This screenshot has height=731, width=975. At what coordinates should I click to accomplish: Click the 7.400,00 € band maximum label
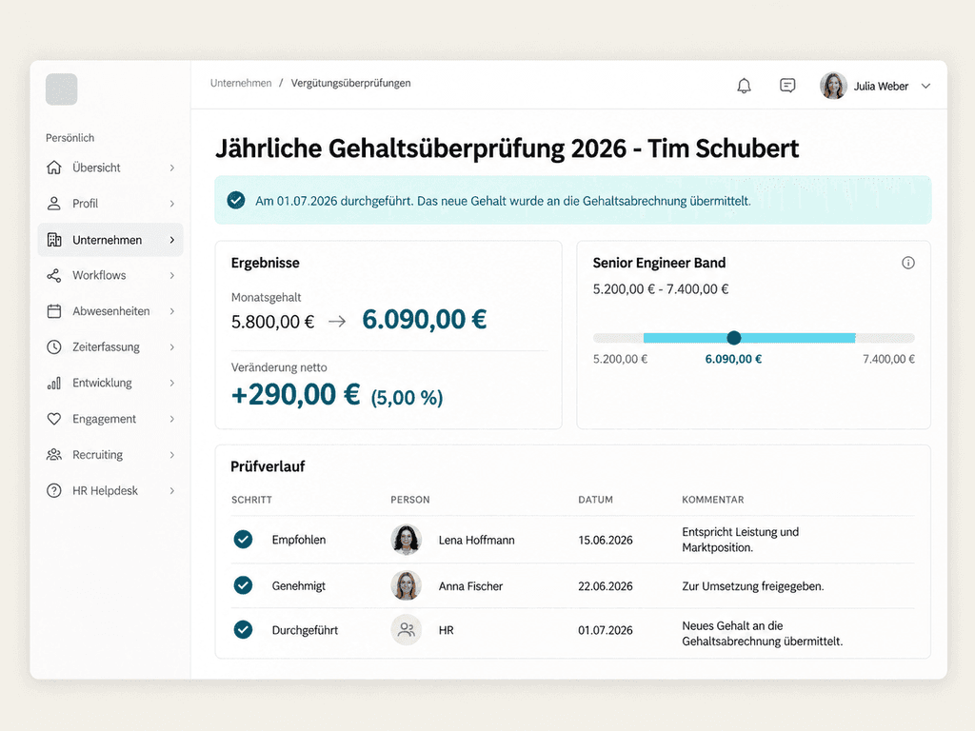[888, 359]
